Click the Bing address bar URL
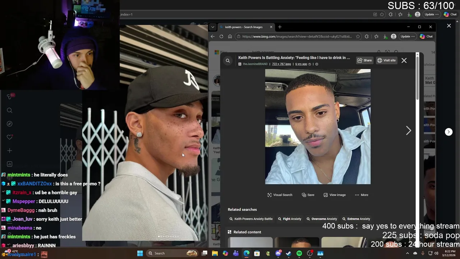 click(x=297, y=36)
